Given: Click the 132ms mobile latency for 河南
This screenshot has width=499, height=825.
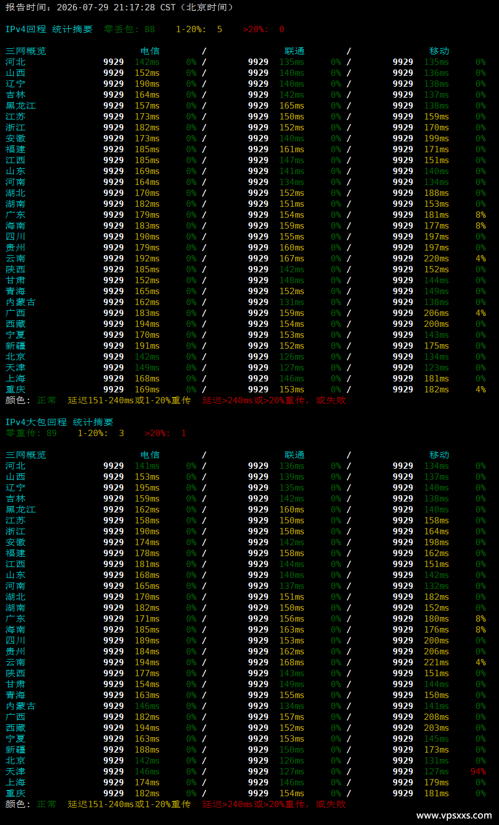Looking at the screenshot, I should pos(436,586).
